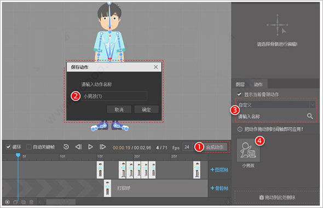This screenshot has height=208, width=323.
Task: Select the 小男孩 action thumbnail
Action: 248,151
